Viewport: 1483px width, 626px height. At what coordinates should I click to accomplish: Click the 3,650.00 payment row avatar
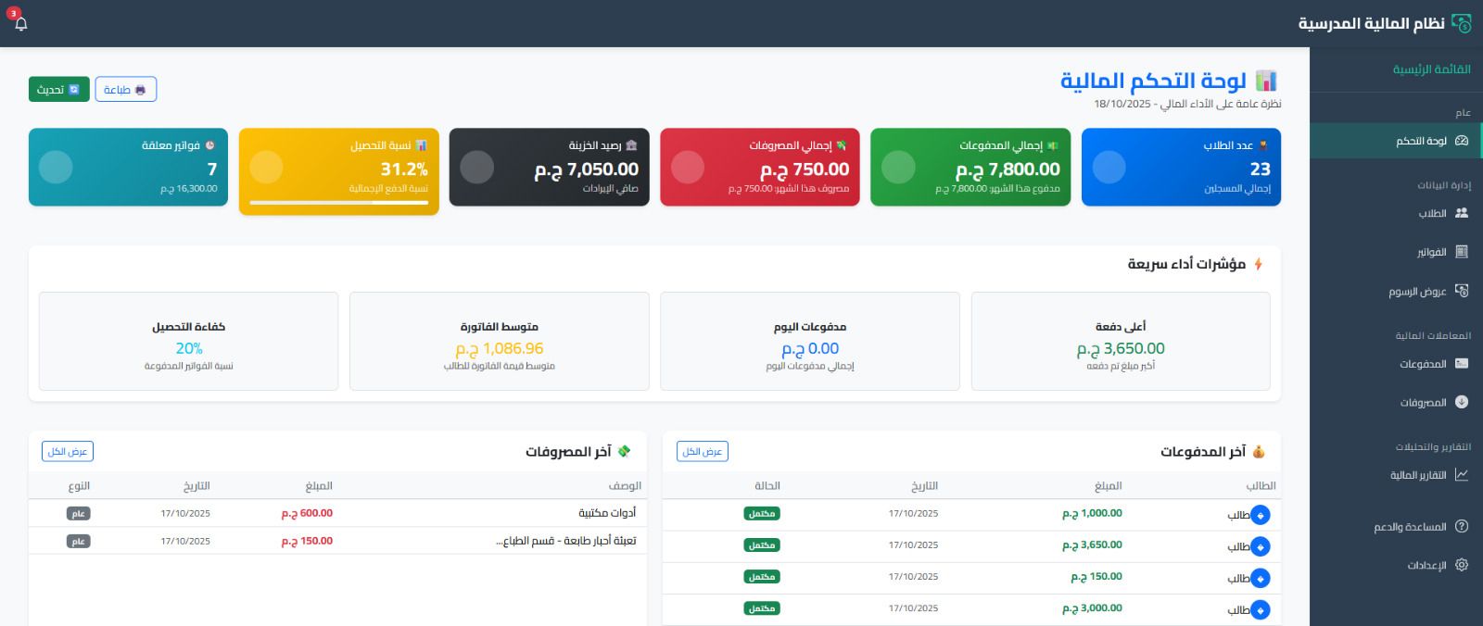pyautogui.click(x=1260, y=546)
